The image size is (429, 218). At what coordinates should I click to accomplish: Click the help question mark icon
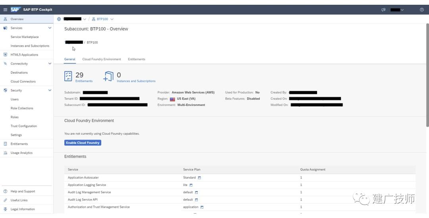(x=421, y=10)
